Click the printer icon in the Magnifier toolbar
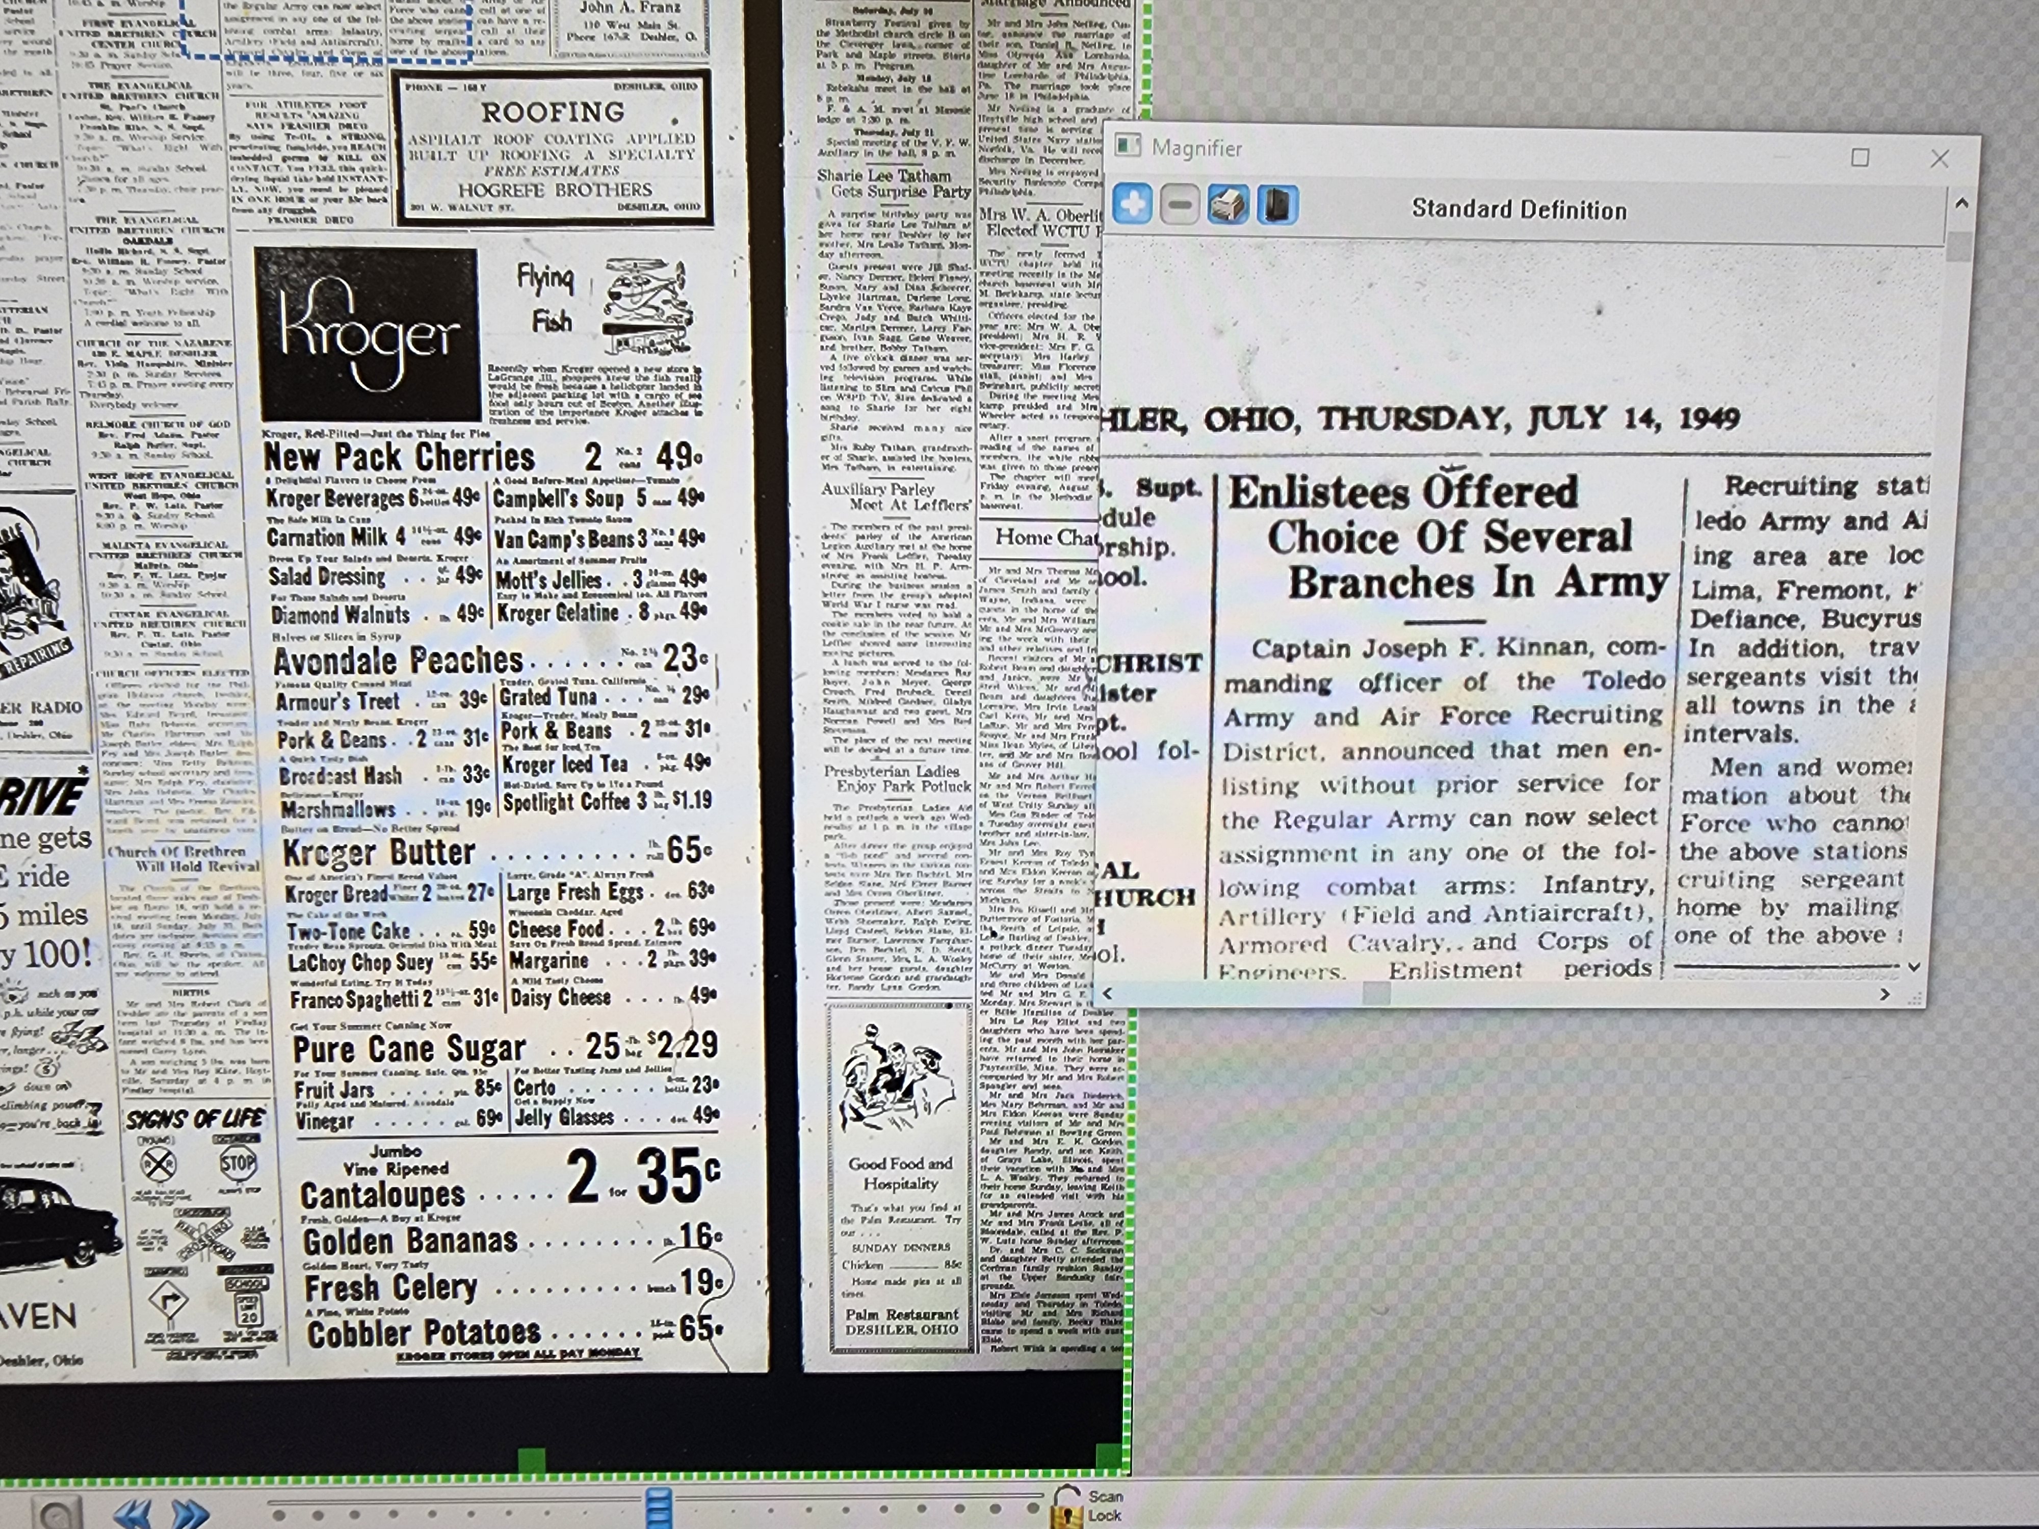Viewport: 2039px width, 1529px height. [x=1228, y=204]
